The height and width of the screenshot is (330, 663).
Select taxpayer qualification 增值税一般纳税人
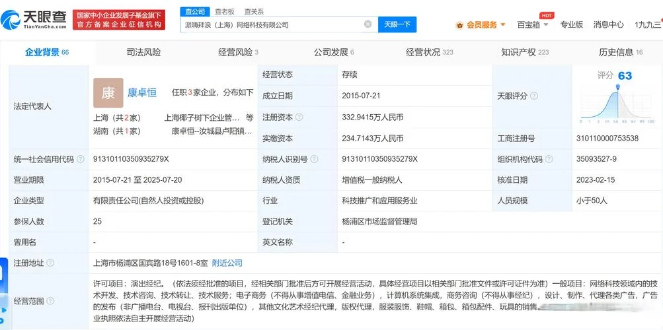tap(372, 180)
